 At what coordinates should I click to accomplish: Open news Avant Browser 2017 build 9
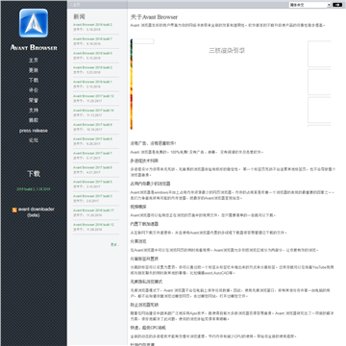click(92, 125)
